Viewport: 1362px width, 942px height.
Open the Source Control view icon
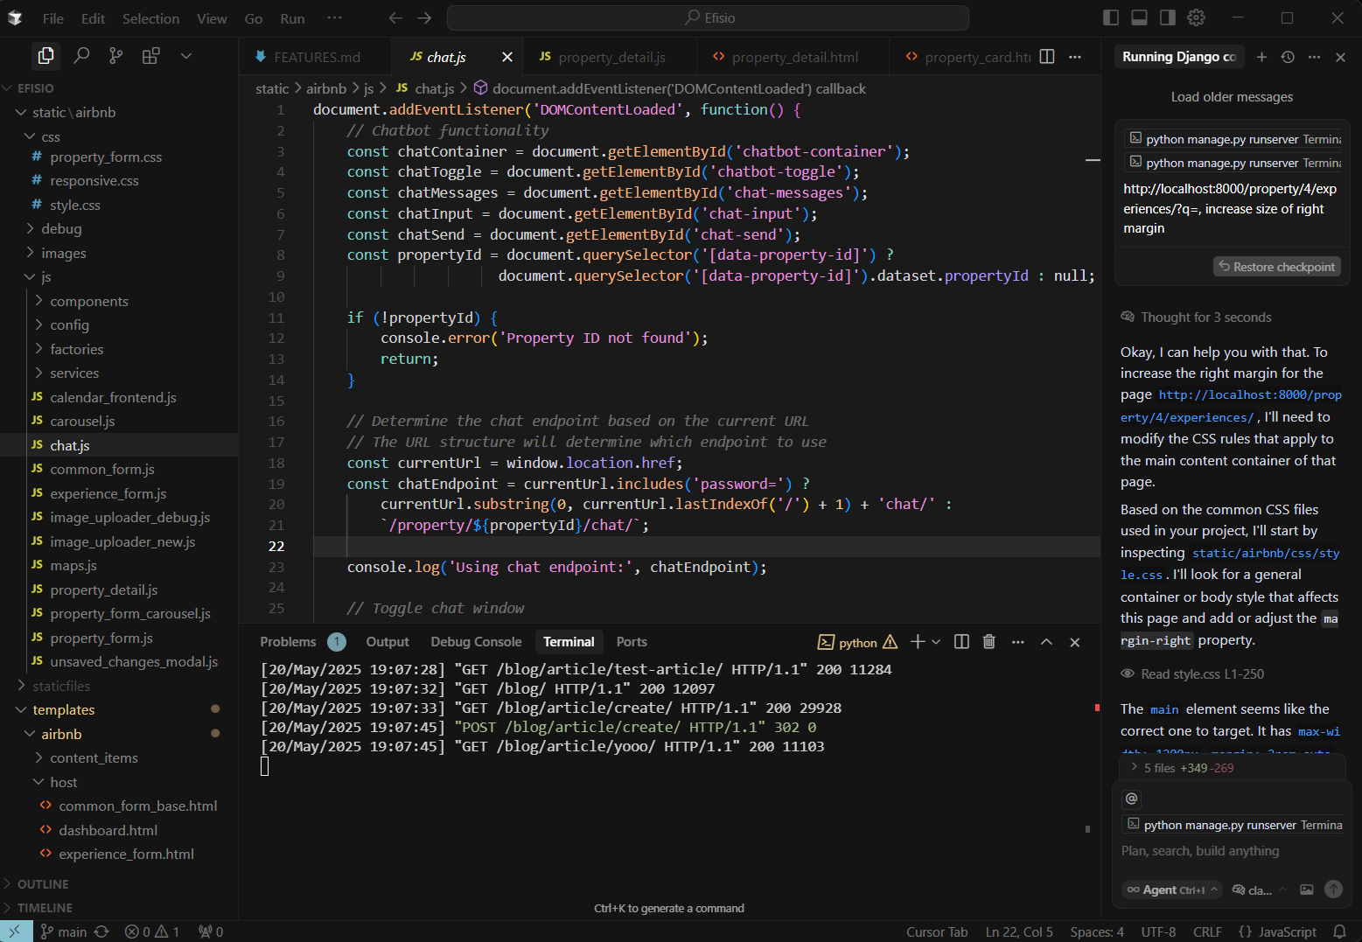115,56
